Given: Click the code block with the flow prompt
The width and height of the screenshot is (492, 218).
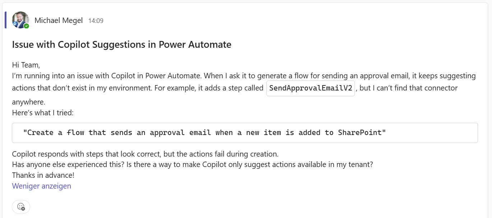Looking at the screenshot, I should [245, 133].
